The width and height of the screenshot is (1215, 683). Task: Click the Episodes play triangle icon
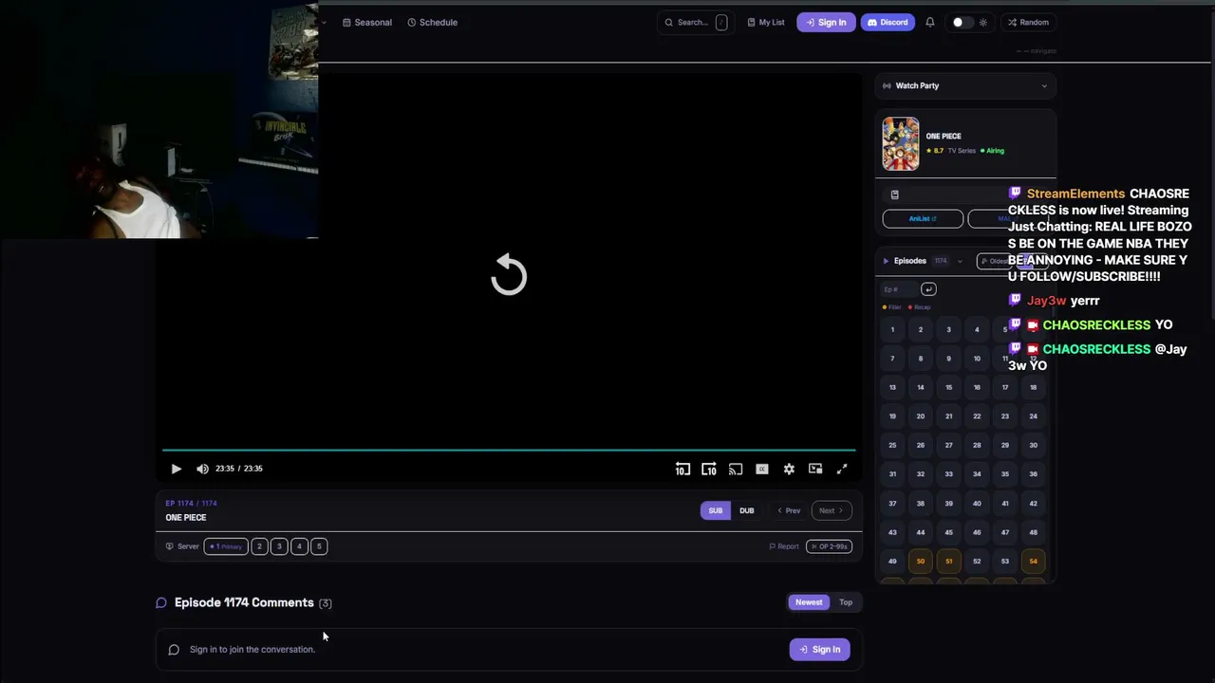pos(886,261)
